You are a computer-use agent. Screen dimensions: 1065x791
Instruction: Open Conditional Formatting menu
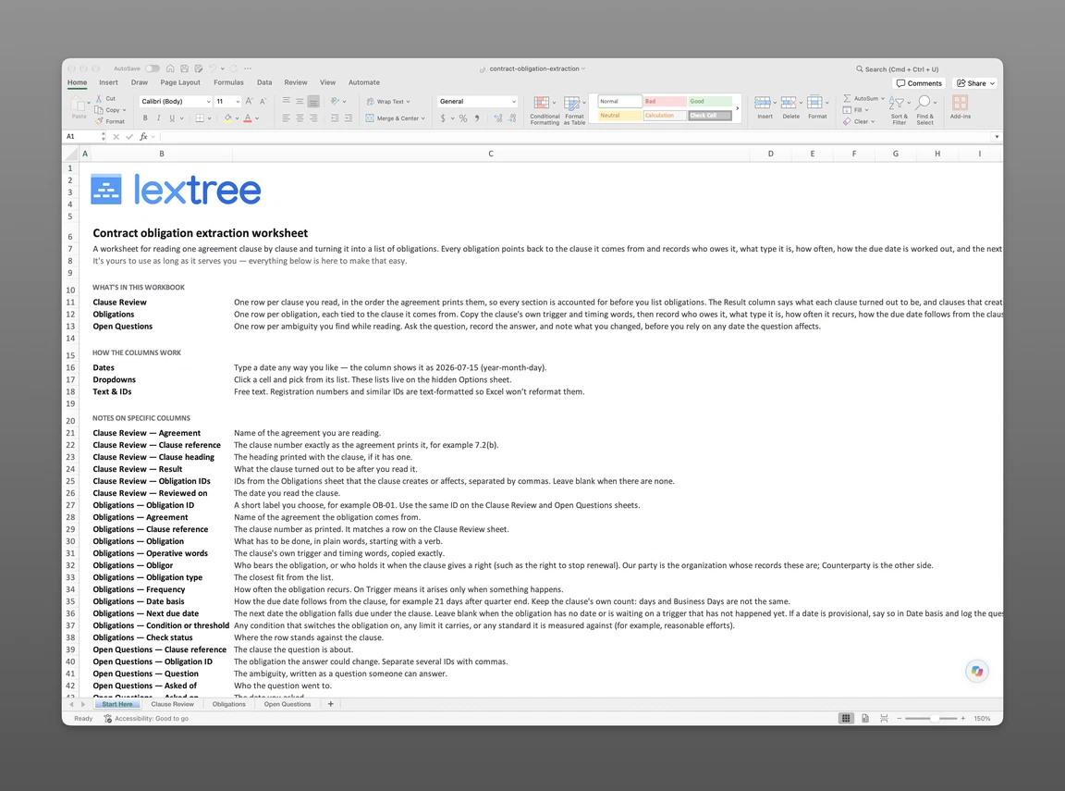pos(544,109)
